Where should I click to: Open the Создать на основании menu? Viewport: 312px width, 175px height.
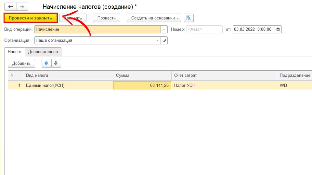click(154, 18)
